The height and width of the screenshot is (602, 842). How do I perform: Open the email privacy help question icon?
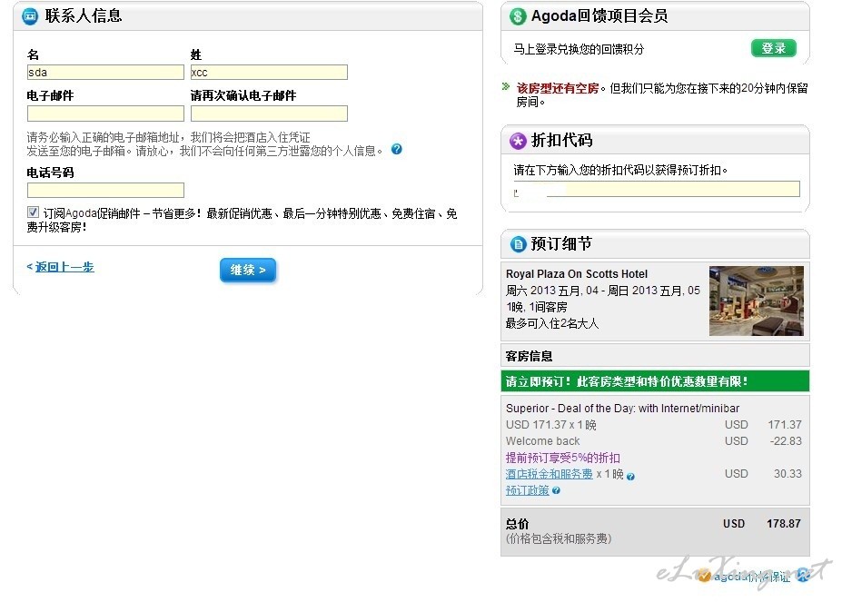397,149
